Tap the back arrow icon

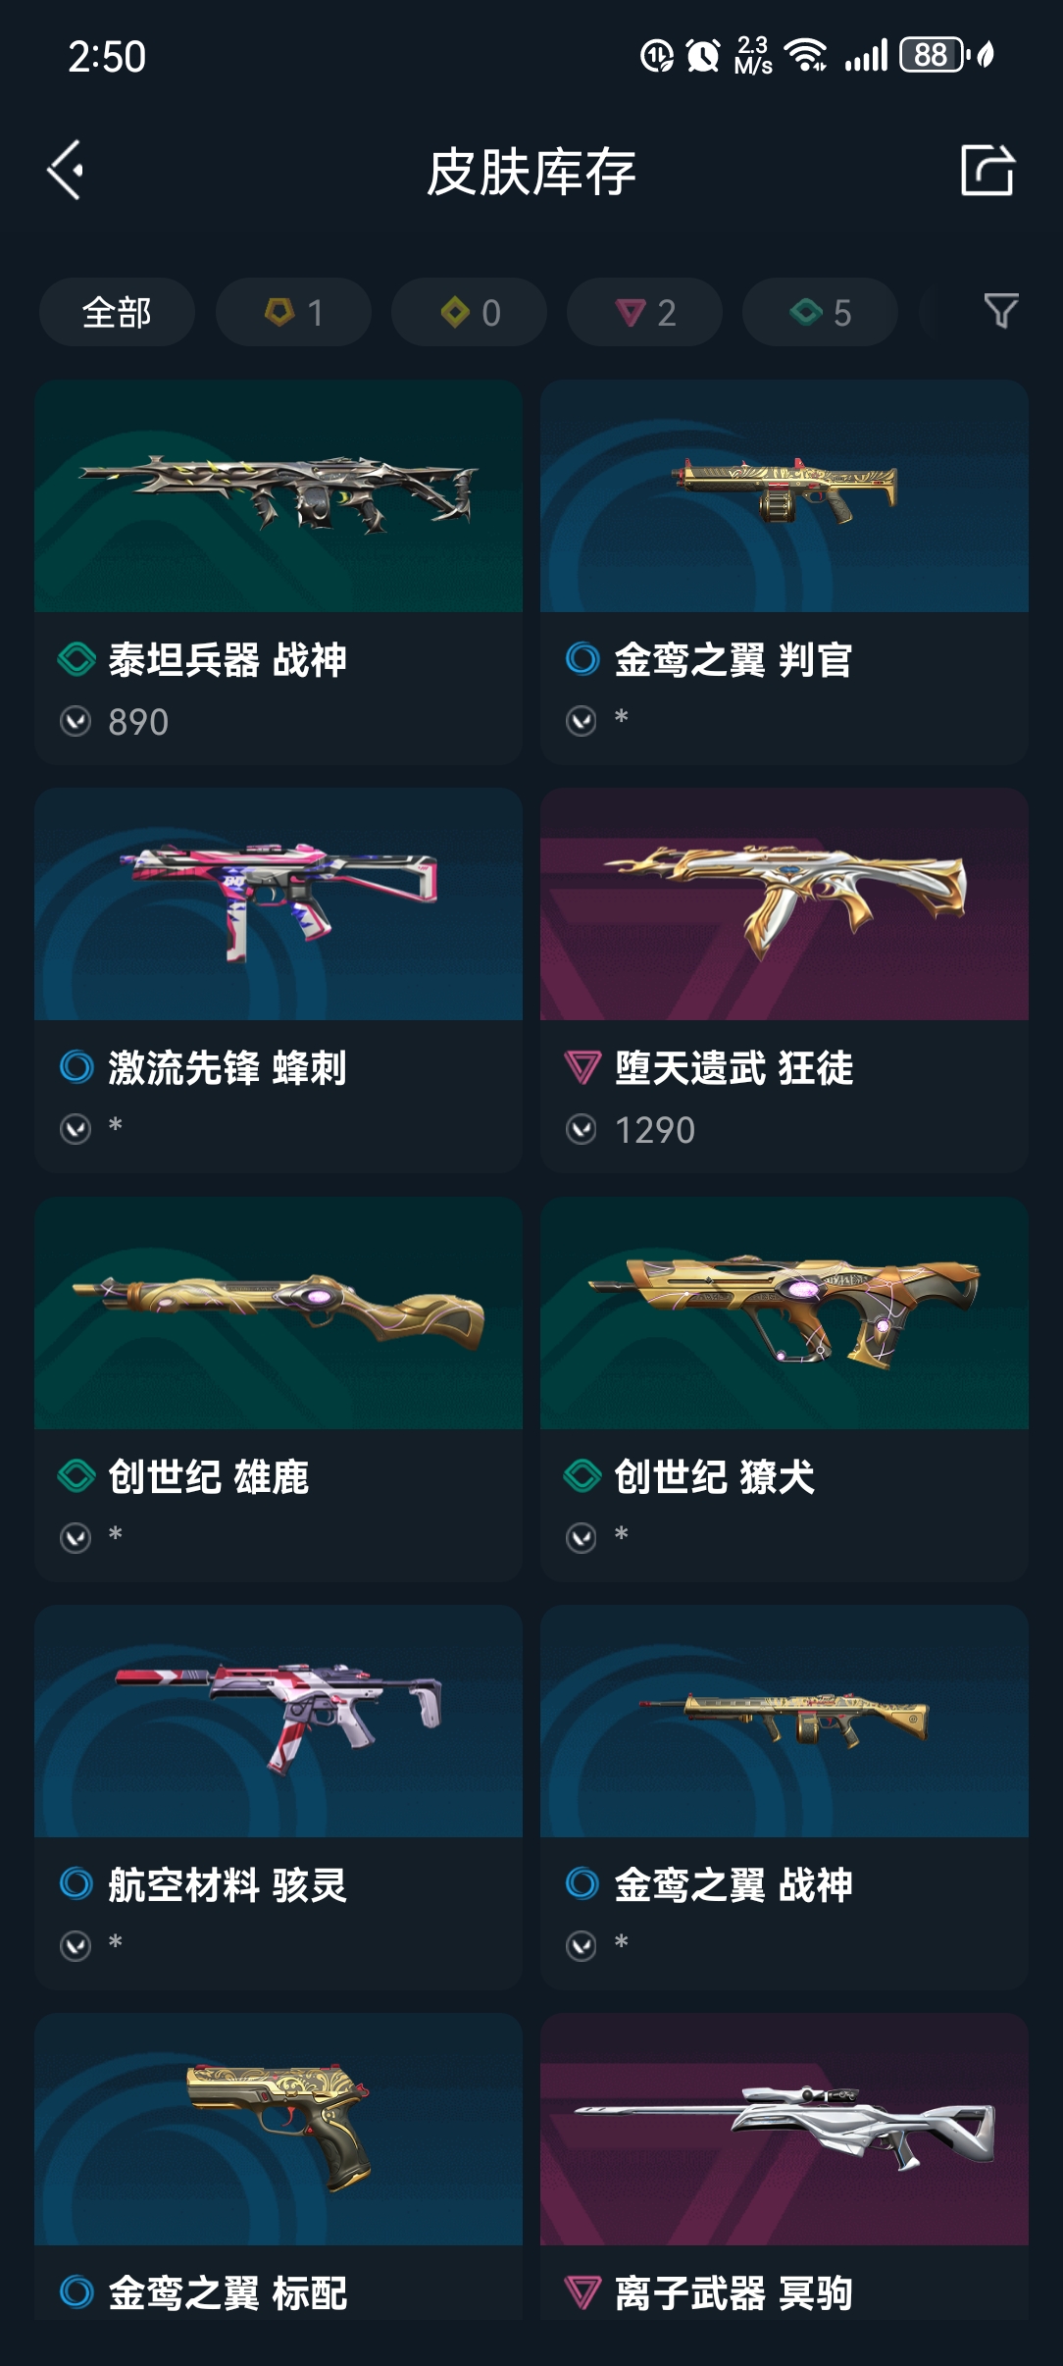pos(65,171)
